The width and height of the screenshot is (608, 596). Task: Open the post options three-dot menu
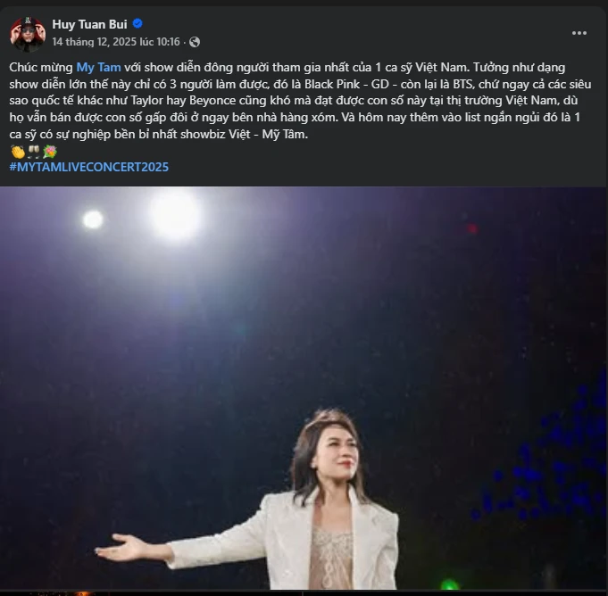click(579, 33)
